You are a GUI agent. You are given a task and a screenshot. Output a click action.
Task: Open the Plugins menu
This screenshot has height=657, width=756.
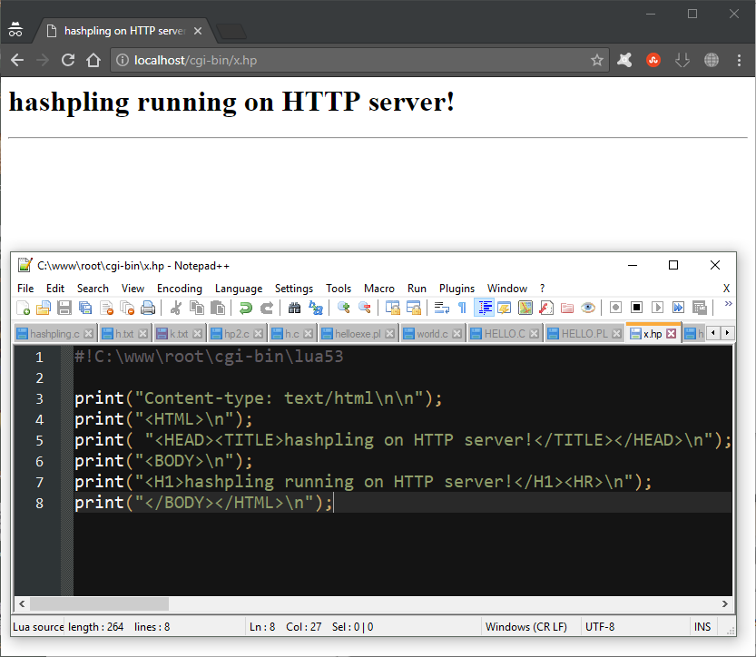pyautogui.click(x=457, y=289)
